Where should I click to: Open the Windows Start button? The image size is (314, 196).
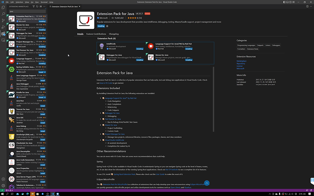tap(2, 194)
